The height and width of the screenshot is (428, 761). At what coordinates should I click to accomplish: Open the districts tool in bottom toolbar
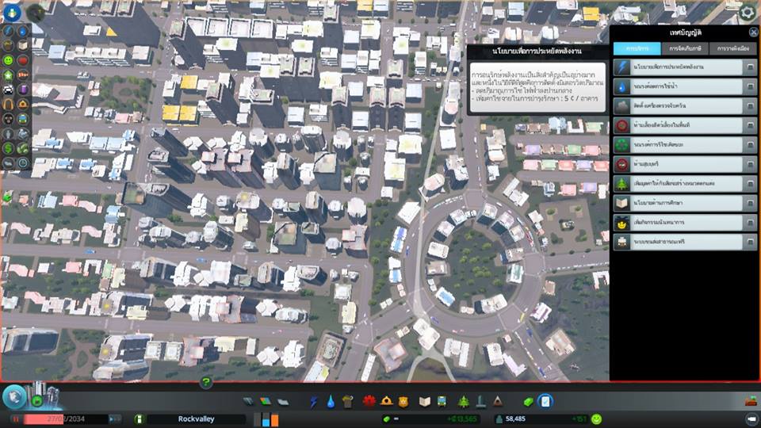tap(283, 401)
